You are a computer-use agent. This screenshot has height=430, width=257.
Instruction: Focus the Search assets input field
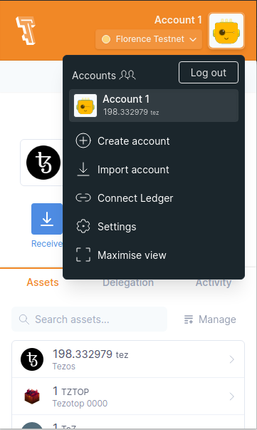[x=89, y=319]
